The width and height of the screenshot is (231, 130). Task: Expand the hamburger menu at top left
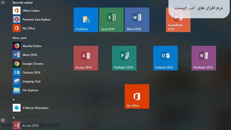coord(3,3)
